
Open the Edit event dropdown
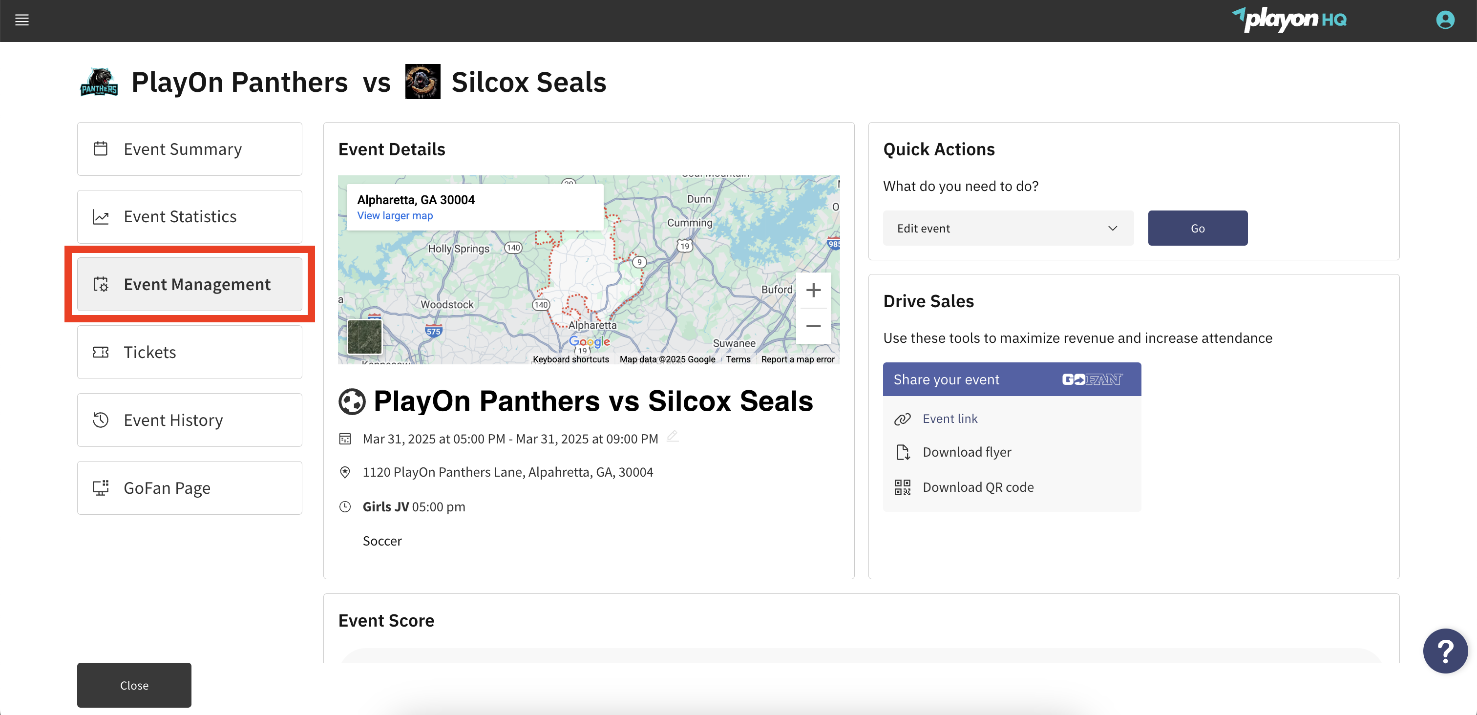pos(1008,228)
